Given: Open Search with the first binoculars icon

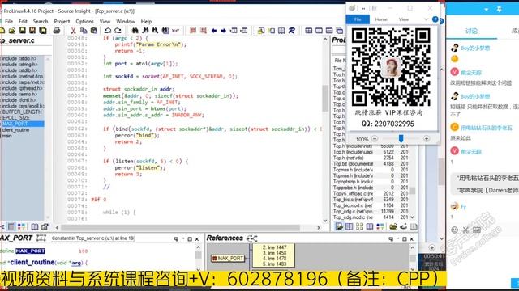Looking at the screenshot, I should (135, 31).
